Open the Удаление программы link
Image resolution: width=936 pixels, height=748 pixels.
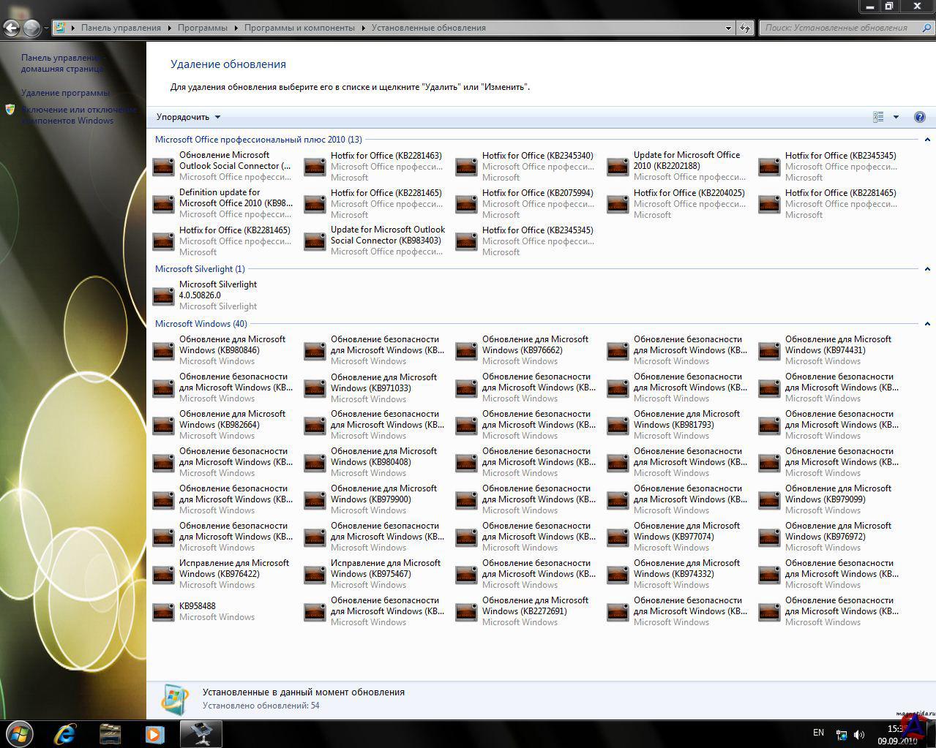point(65,93)
